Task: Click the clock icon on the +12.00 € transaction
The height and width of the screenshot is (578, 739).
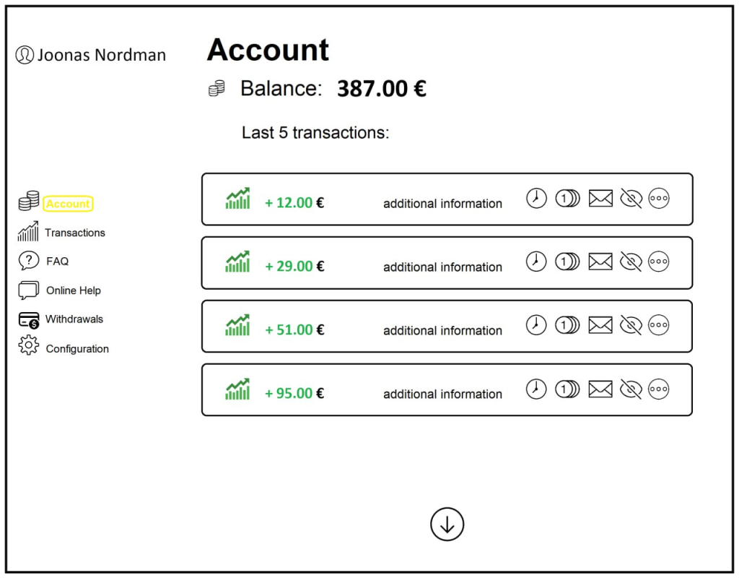Action: (x=536, y=198)
